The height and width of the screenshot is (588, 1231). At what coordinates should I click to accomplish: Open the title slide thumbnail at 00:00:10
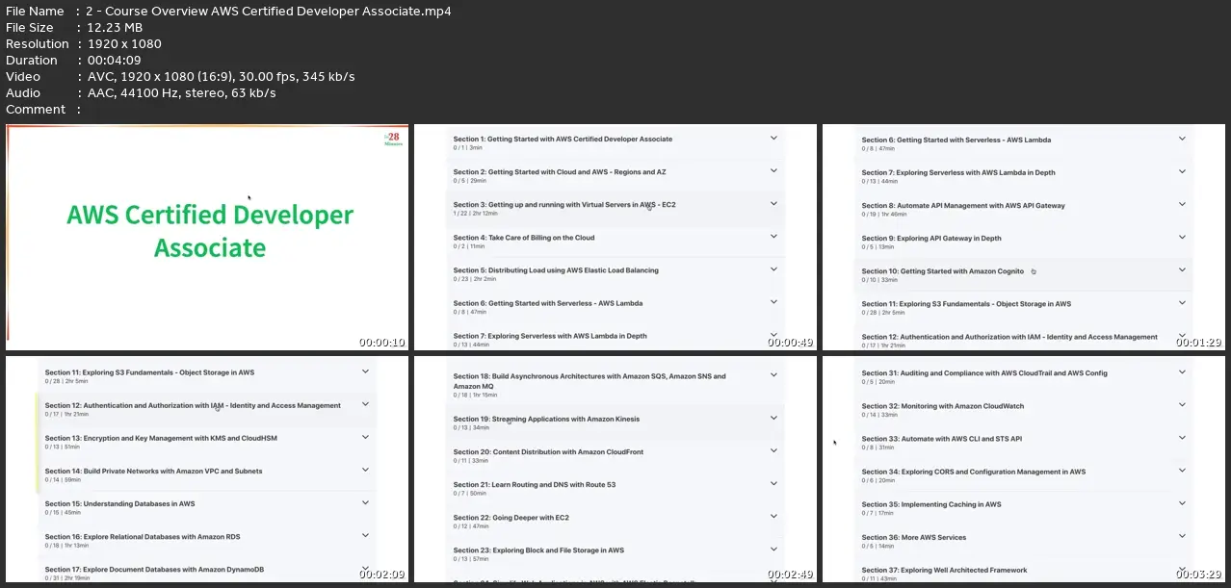click(x=207, y=238)
